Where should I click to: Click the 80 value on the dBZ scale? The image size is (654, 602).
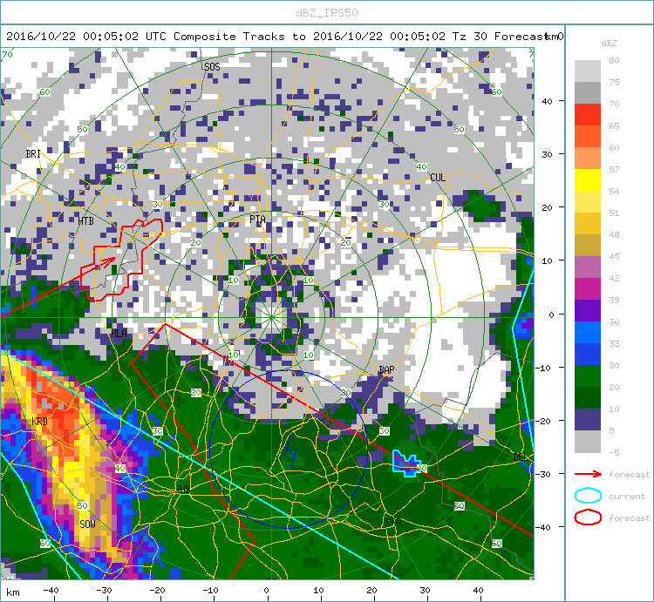(614, 60)
